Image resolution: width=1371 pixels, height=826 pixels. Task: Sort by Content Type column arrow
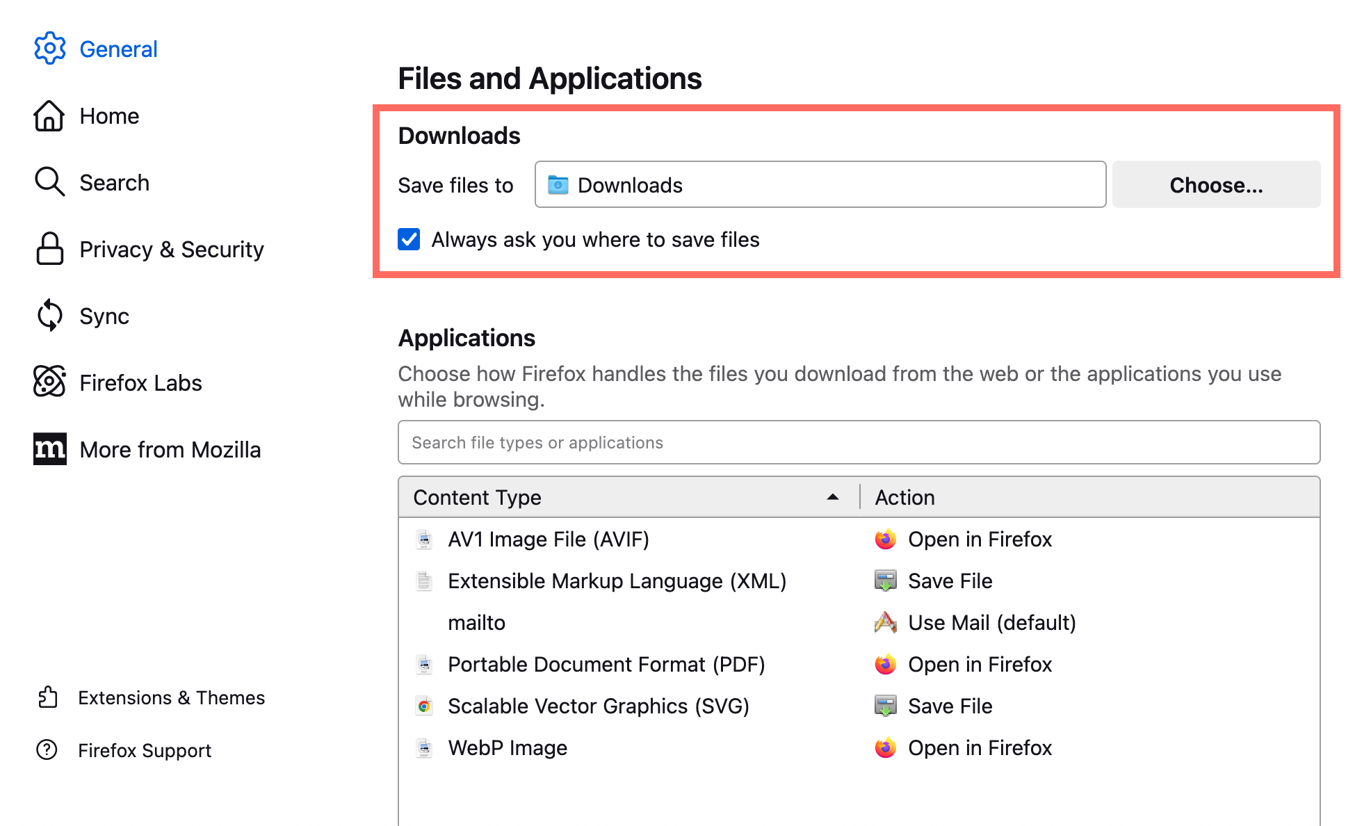pos(832,497)
